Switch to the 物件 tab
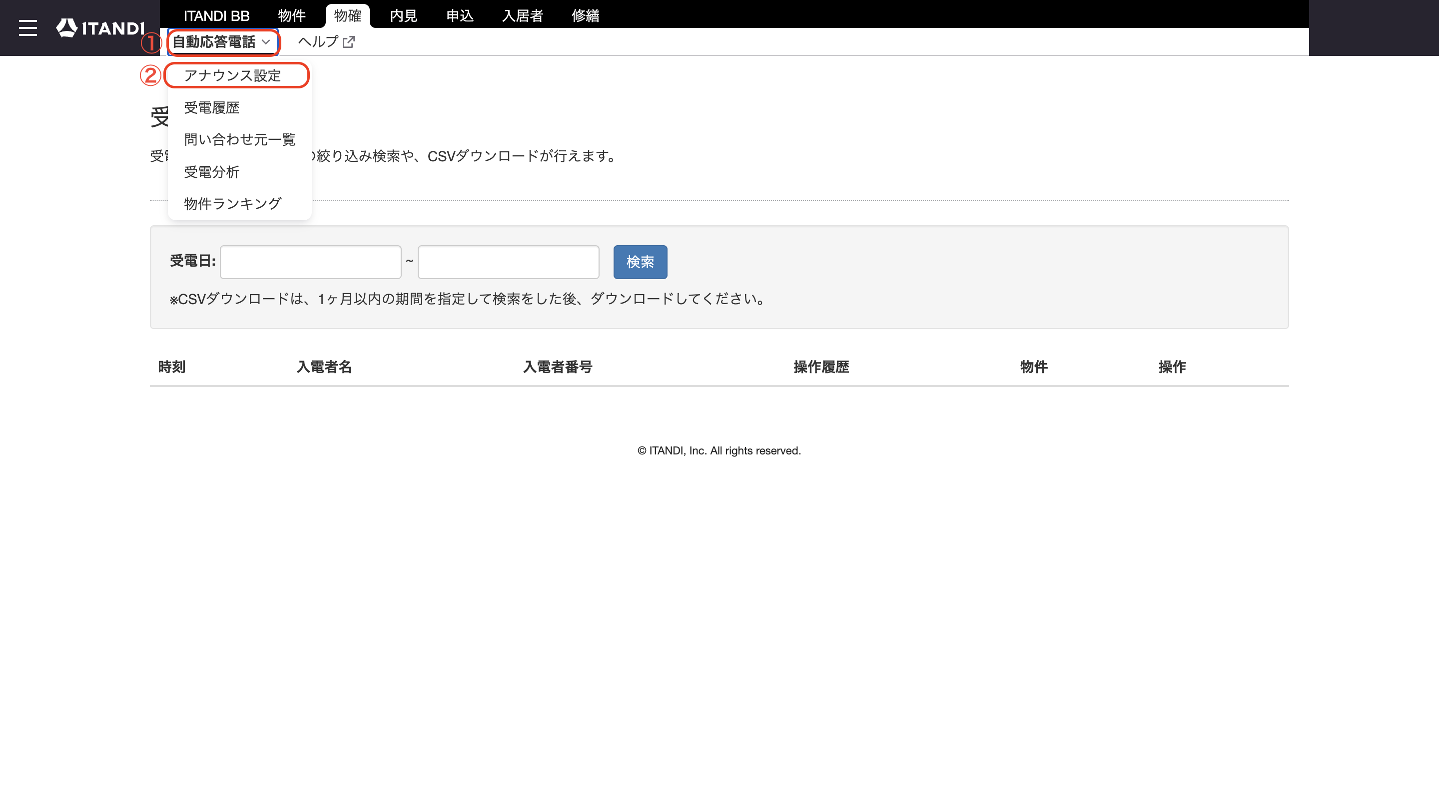This screenshot has height=811, width=1439. click(292, 15)
